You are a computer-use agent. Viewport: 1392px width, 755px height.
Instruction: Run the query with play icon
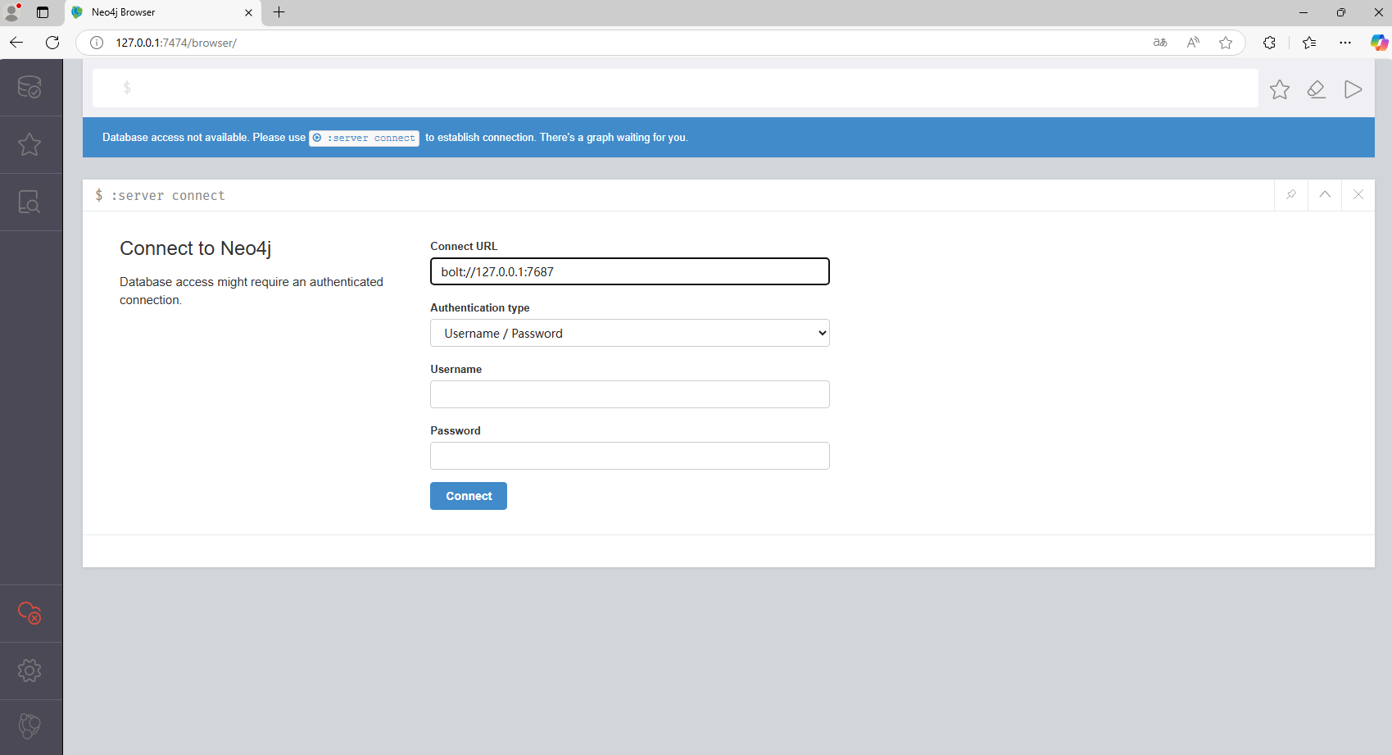pyautogui.click(x=1353, y=89)
